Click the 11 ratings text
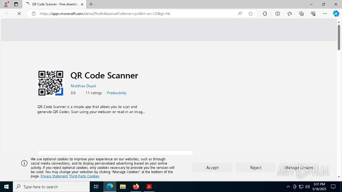 (94, 93)
